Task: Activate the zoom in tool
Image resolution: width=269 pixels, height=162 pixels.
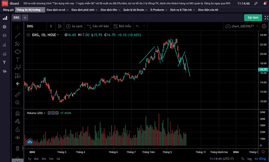Action: pyautogui.click(x=18, y=102)
